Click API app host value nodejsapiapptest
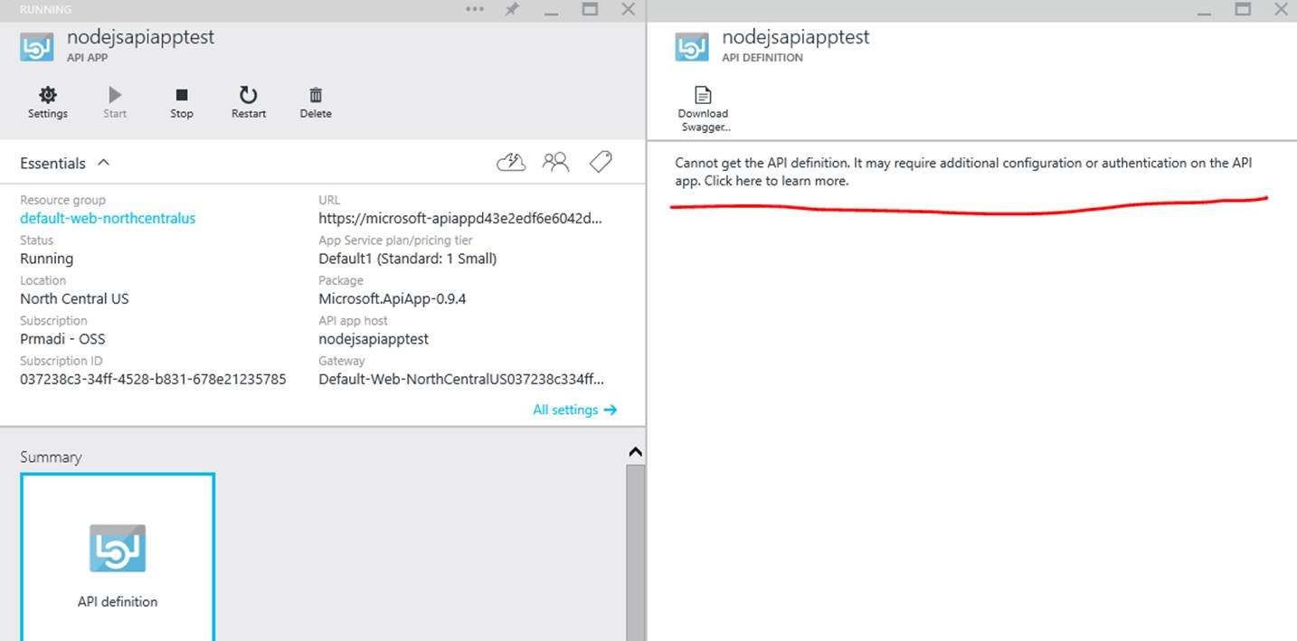The height and width of the screenshot is (641, 1297). tap(374, 339)
